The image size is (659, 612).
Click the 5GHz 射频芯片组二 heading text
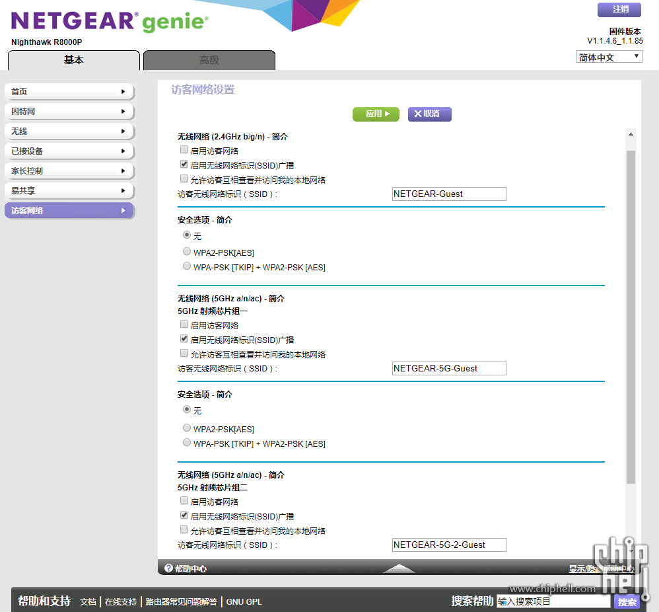[212, 488]
